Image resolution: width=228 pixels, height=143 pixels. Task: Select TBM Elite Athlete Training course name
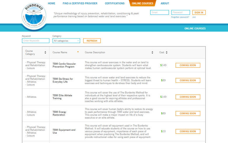62,97
